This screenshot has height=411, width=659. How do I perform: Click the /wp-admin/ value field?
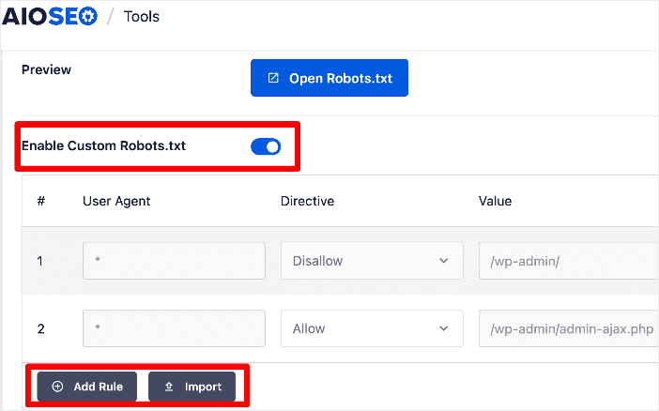click(x=569, y=261)
